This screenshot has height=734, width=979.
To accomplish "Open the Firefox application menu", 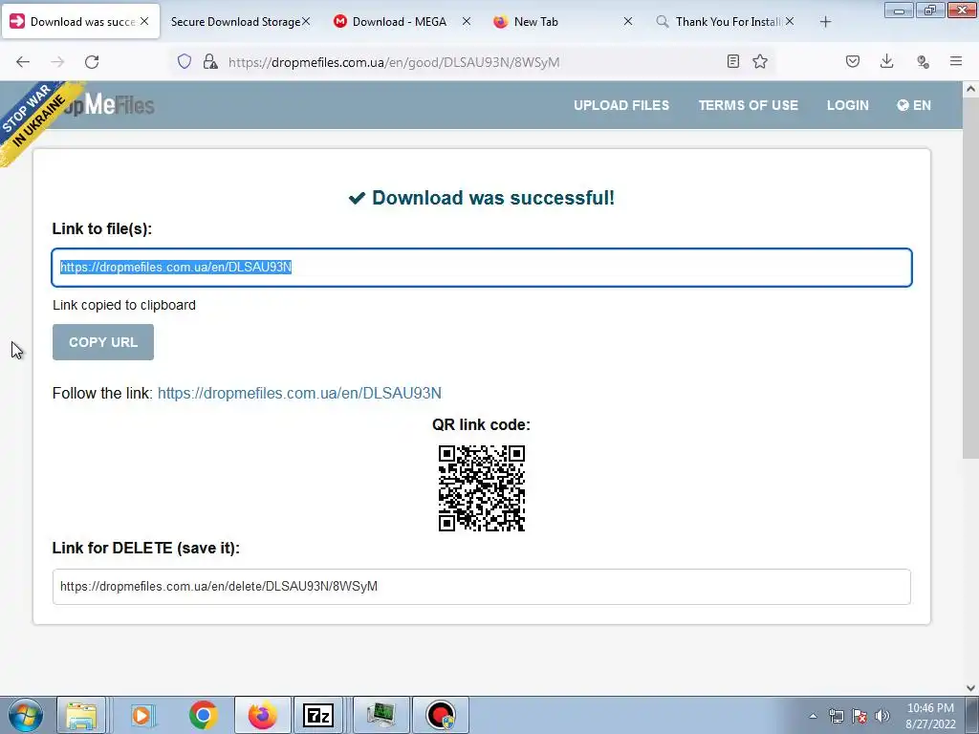I will pos(956,61).
